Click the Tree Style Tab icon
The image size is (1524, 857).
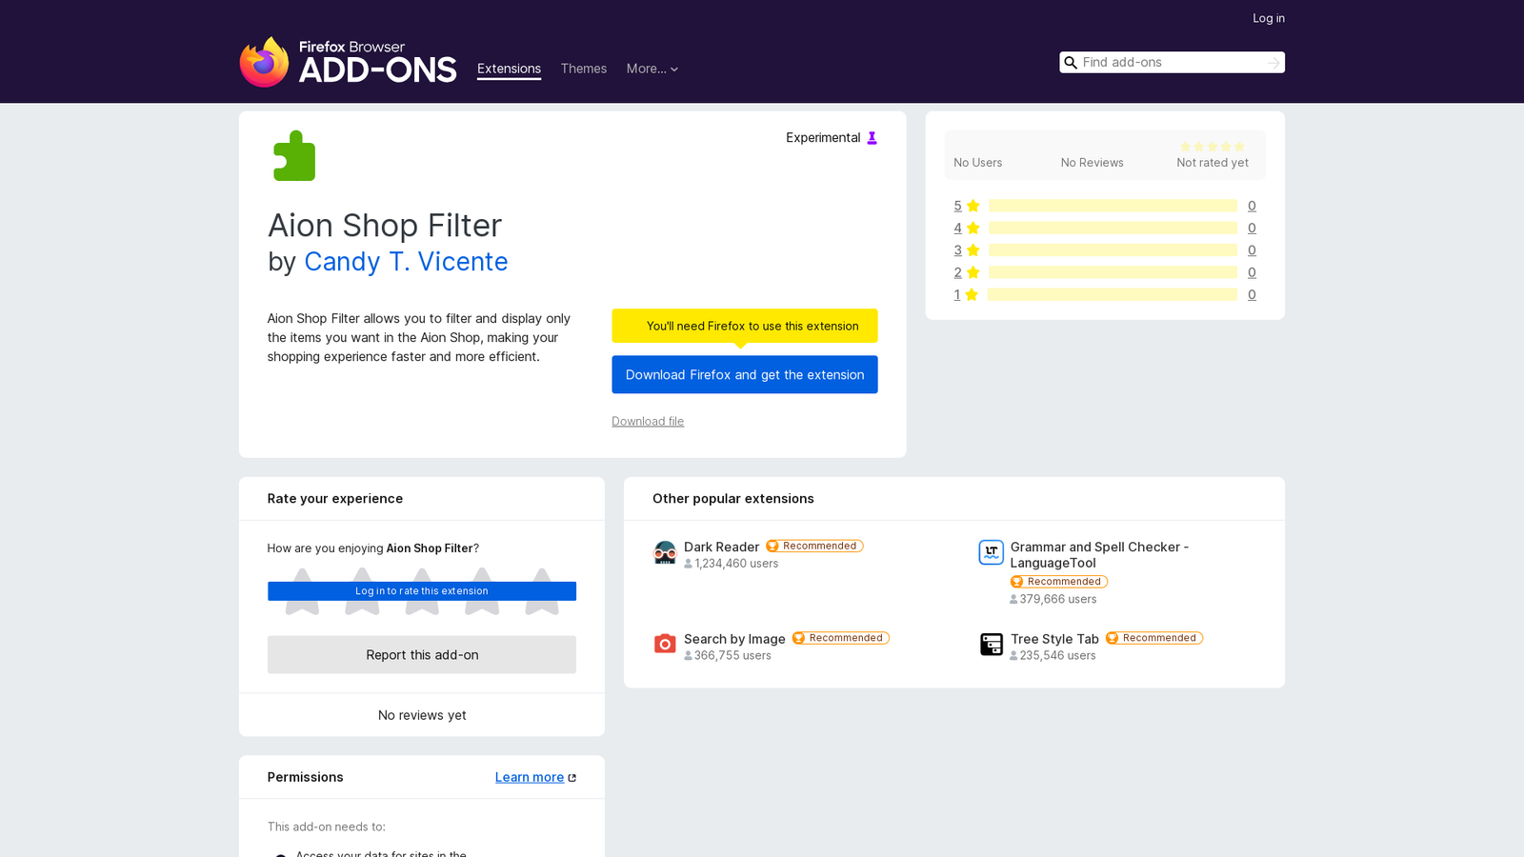pyautogui.click(x=992, y=645)
